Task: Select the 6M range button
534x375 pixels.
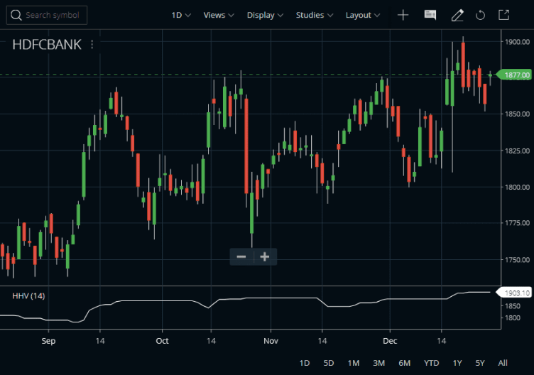Action: click(x=404, y=363)
